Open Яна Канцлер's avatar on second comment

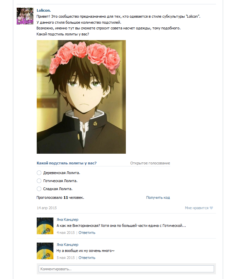coord(45,251)
